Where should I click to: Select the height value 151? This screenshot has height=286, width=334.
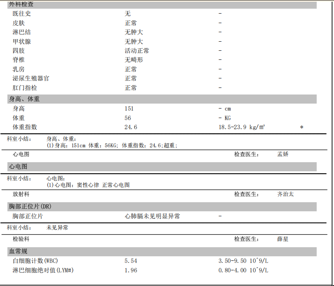[129, 109]
